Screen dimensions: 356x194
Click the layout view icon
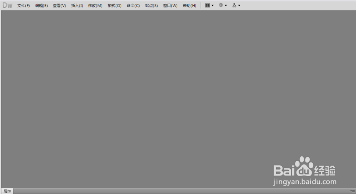(x=207, y=5)
